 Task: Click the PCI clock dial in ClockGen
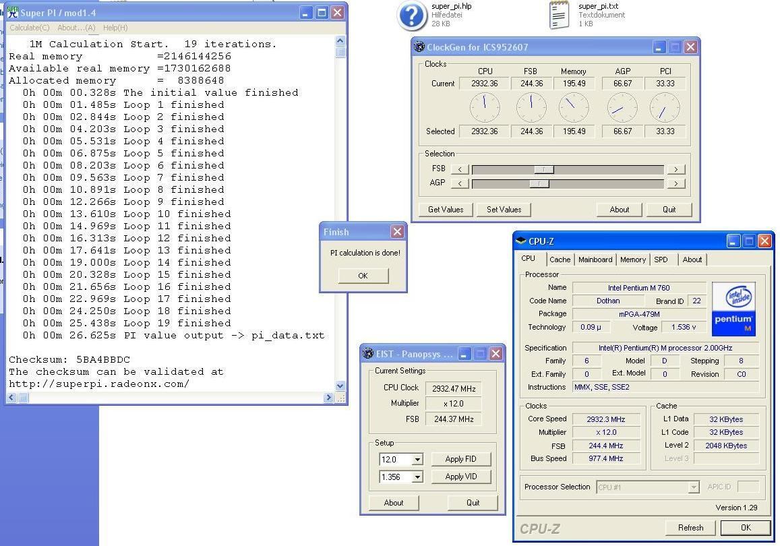coord(665,107)
